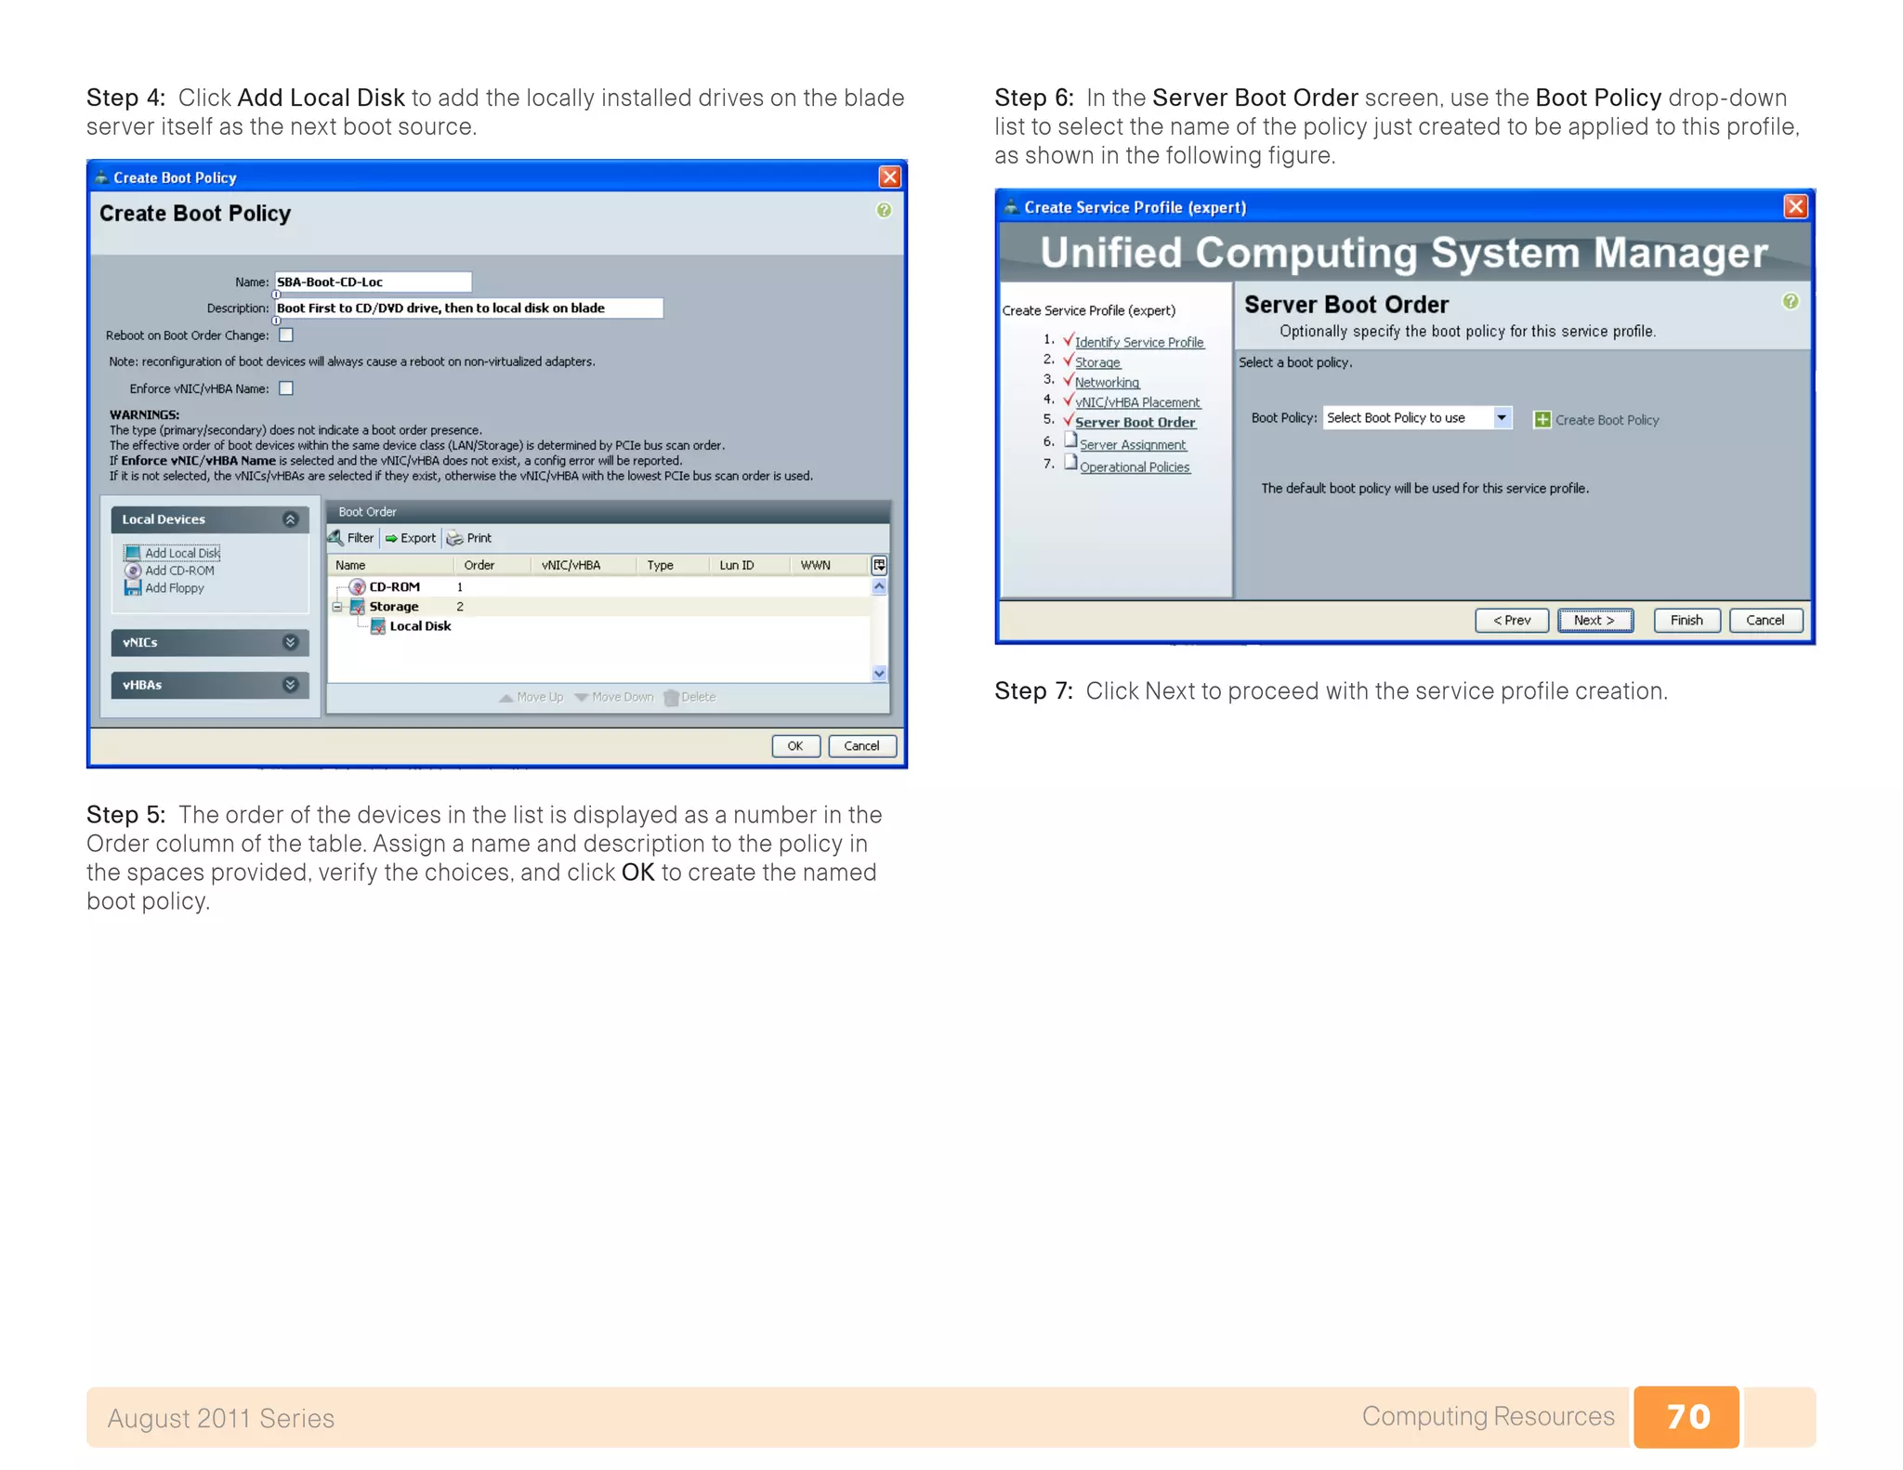Image resolution: width=1903 pixels, height=1470 pixels.
Task: Click help icon in Server Boot Order
Action: tap(1791, 302)
